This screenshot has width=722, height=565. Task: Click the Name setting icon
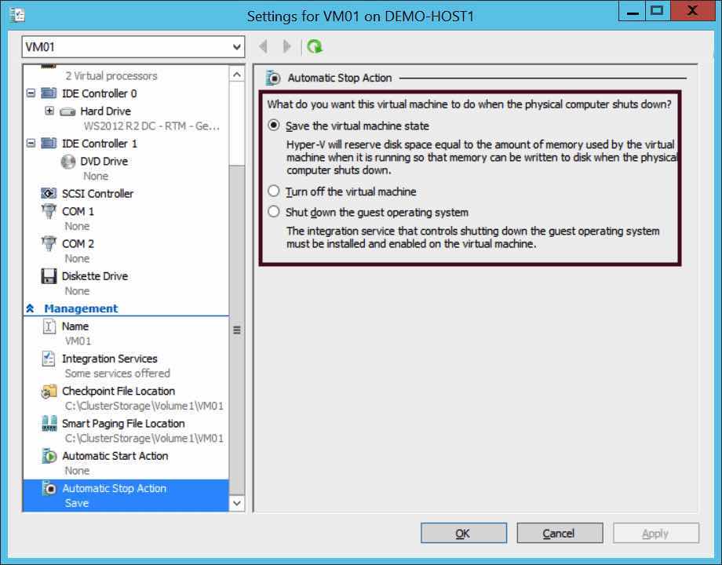pyautogui.click(x=49, y=326)
